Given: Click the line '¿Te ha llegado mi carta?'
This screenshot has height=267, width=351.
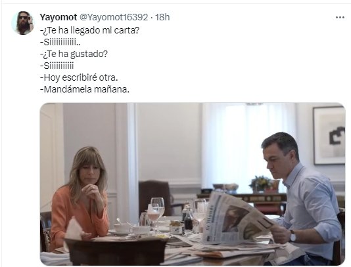Looking at the screenshot, I should (x=90, y=30).
